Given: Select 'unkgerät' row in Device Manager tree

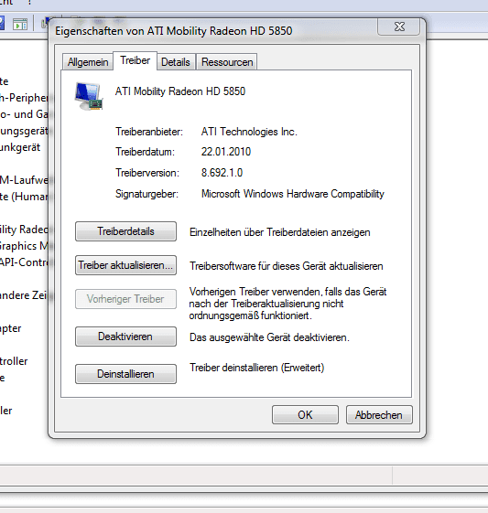Looking at the screenshot, I should (x=20, y=147).
